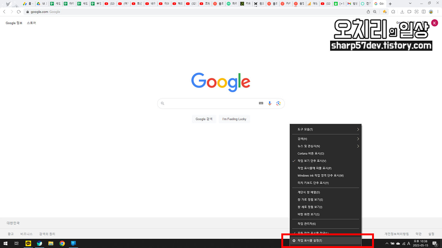The width and height of the screenshot is (442, 248).
Task: Select '창 가로 정렬 보기(E)' menu item
Action: tap(325, 200)
